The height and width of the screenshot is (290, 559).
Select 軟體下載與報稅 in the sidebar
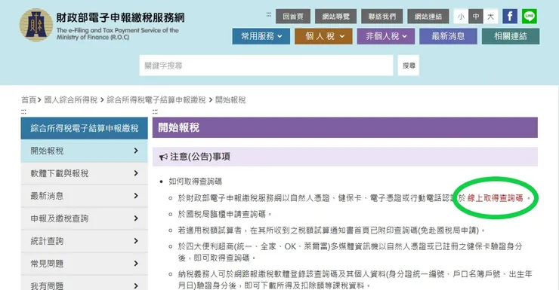click(x=84, y=173)
